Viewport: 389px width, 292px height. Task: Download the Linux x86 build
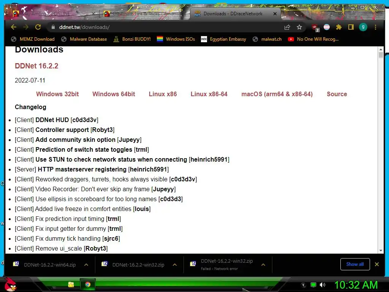[163, 94]
